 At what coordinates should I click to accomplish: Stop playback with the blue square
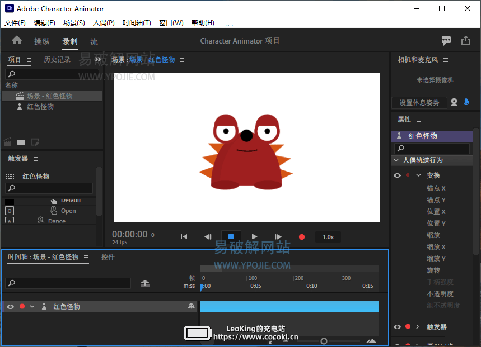(231, 236)
